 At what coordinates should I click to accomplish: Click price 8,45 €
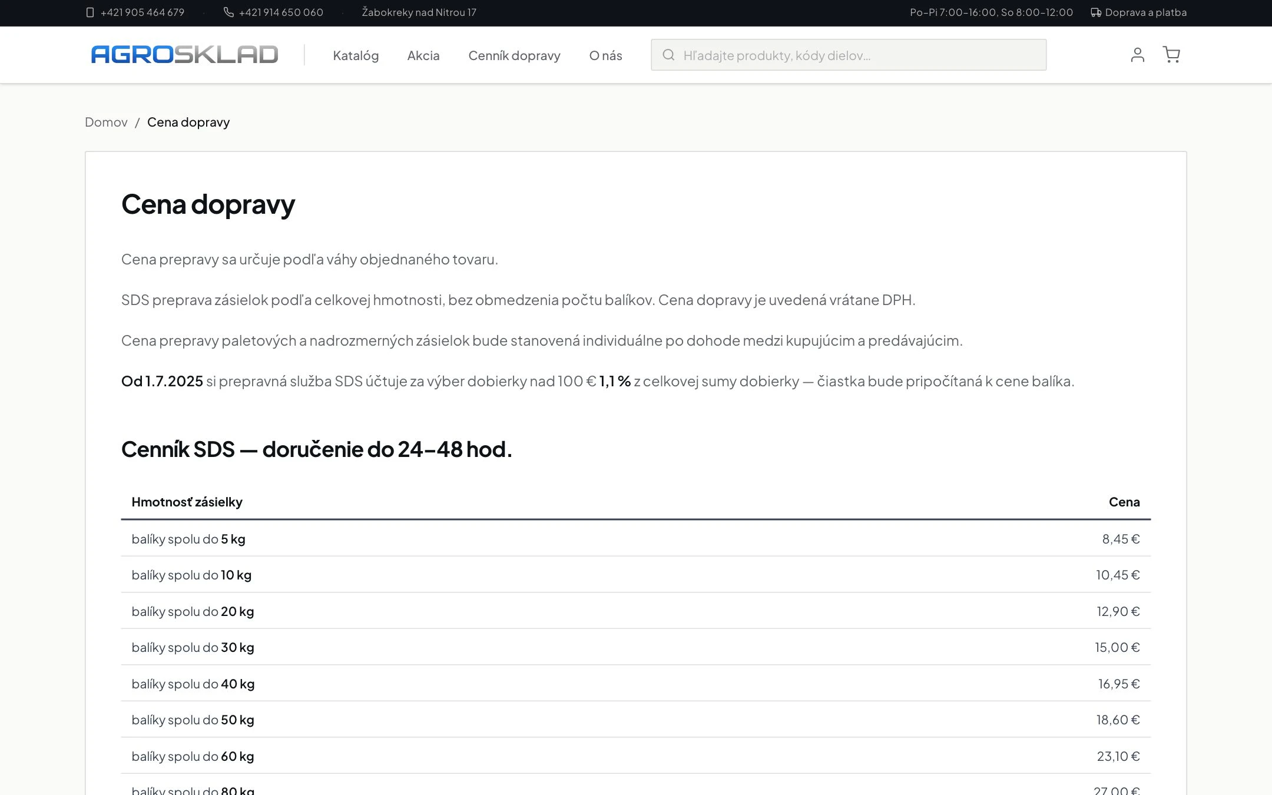(1121, 539)
